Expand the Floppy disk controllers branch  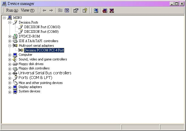(x=10, y=69)
